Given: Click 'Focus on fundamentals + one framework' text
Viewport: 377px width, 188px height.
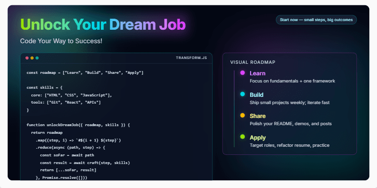Looking at the screenshot, I should (x=292, y=81).
